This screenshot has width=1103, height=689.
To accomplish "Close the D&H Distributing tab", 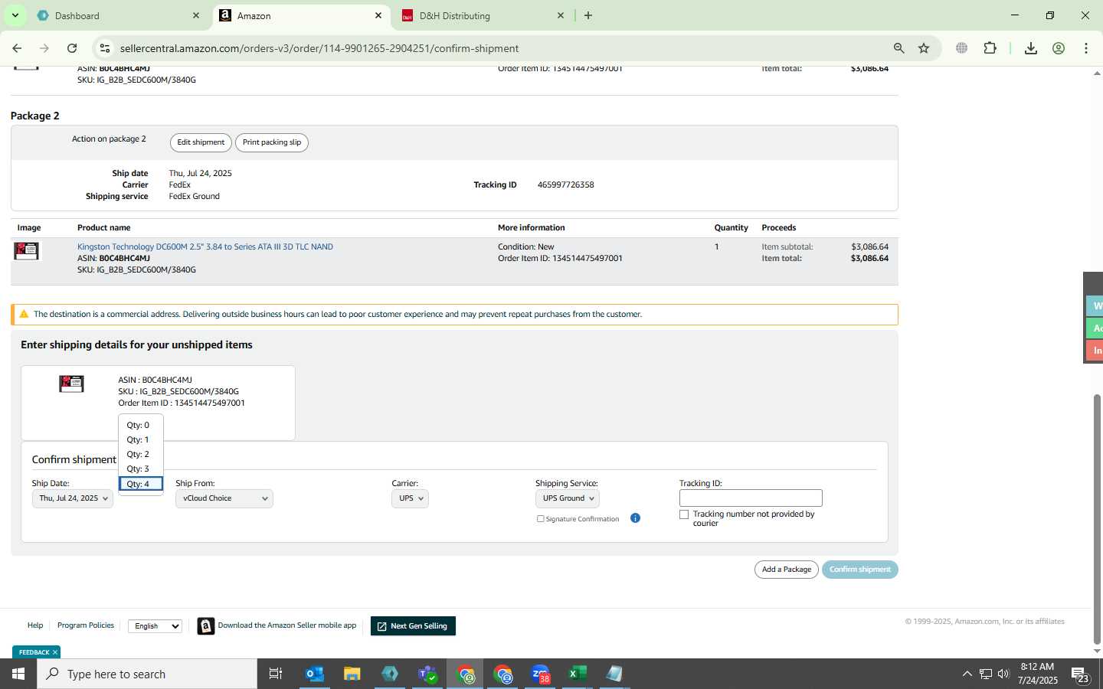I will pos(561,15).
